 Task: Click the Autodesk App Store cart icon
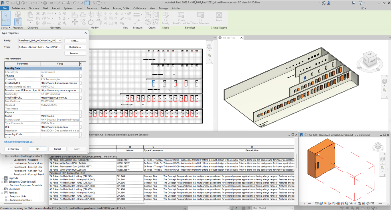point(353,3)
